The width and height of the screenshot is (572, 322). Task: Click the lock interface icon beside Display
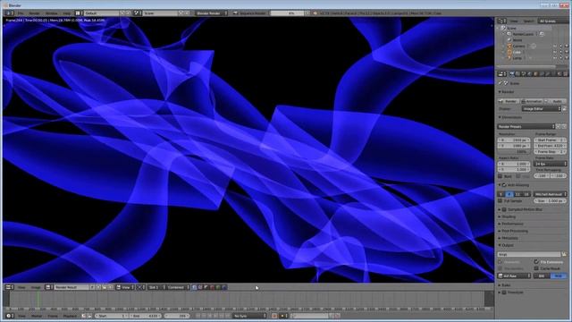coord(565,109)
